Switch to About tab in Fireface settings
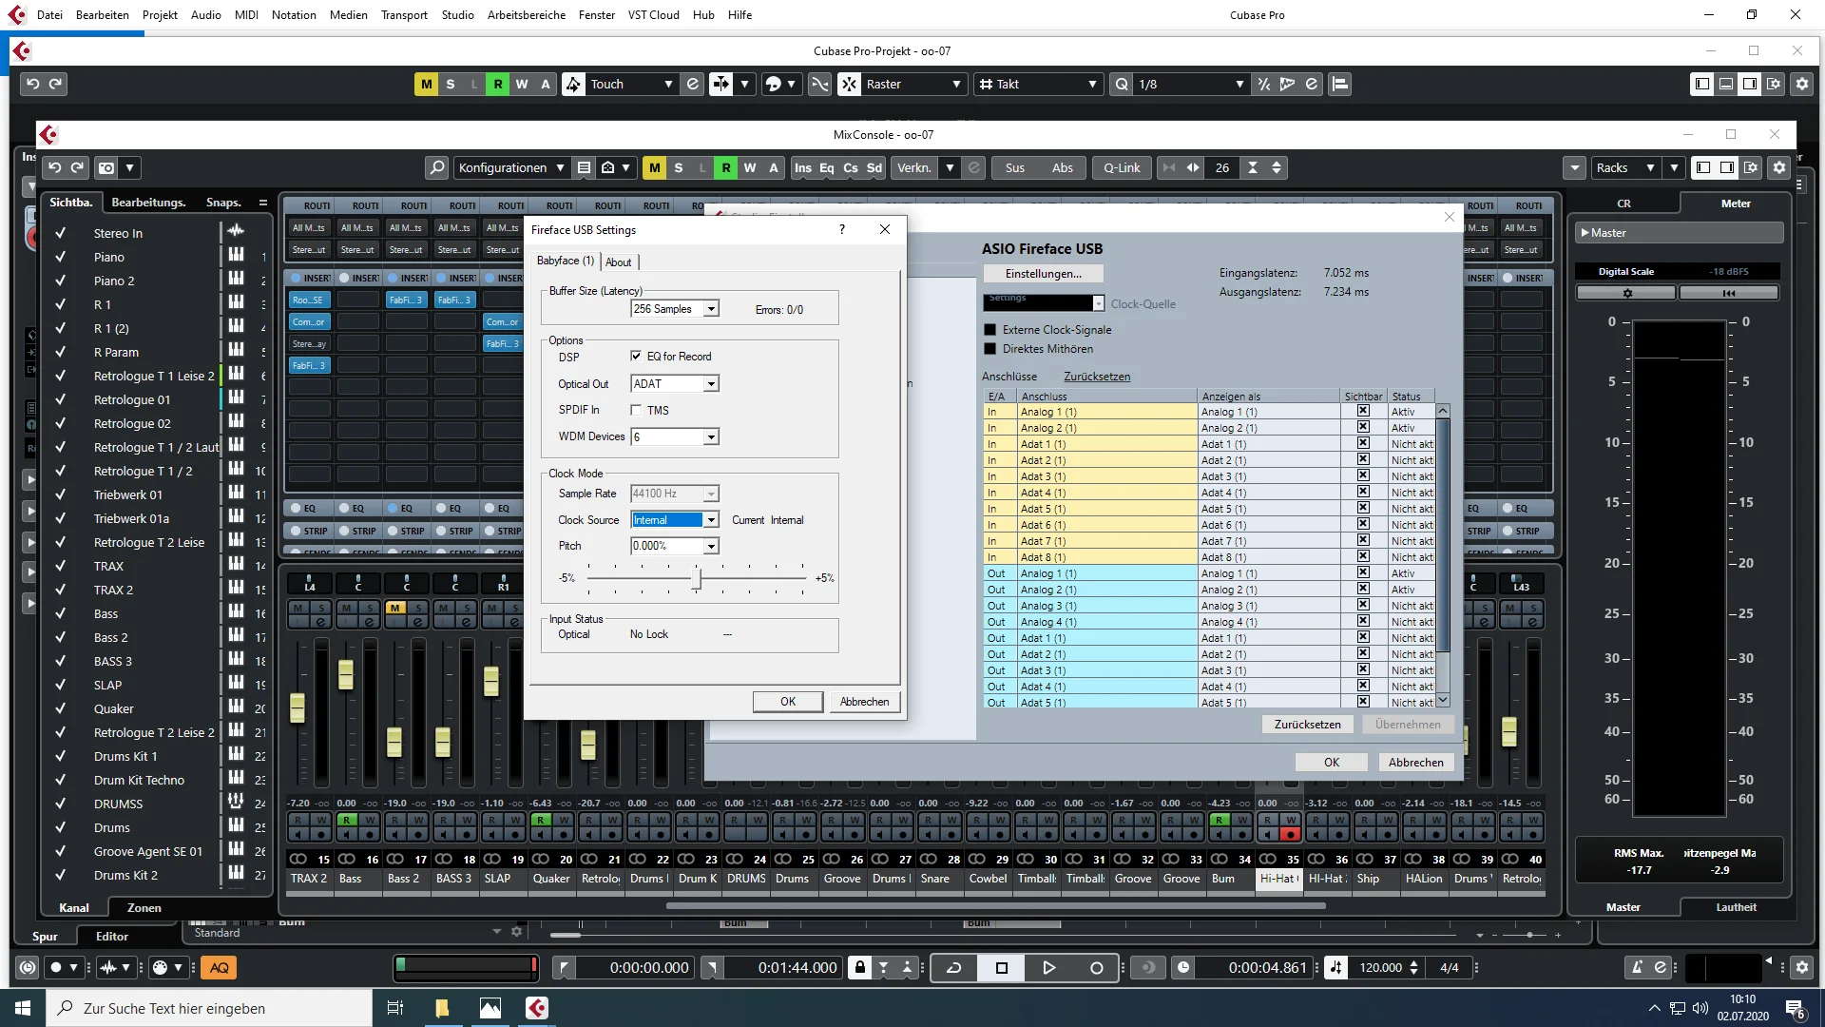 [x=618, y=262]
